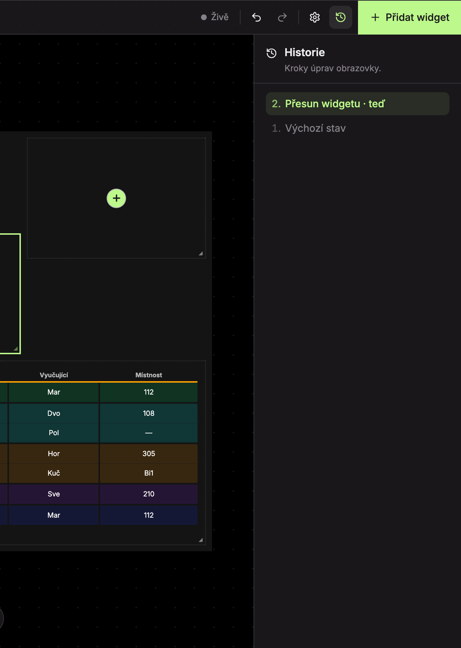
Task: Click the Přidat widget button
Action: click(409, 17)
